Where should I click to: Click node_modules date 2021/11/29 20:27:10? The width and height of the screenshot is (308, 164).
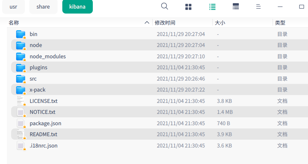(181, 57)
